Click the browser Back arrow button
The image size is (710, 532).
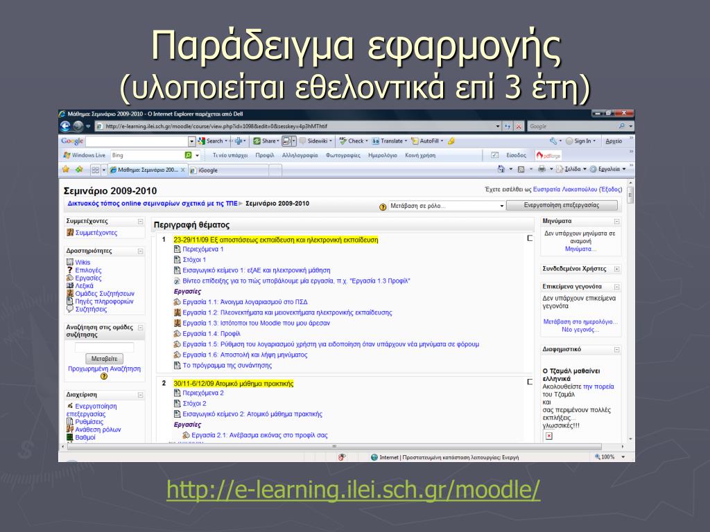[65, 126]
